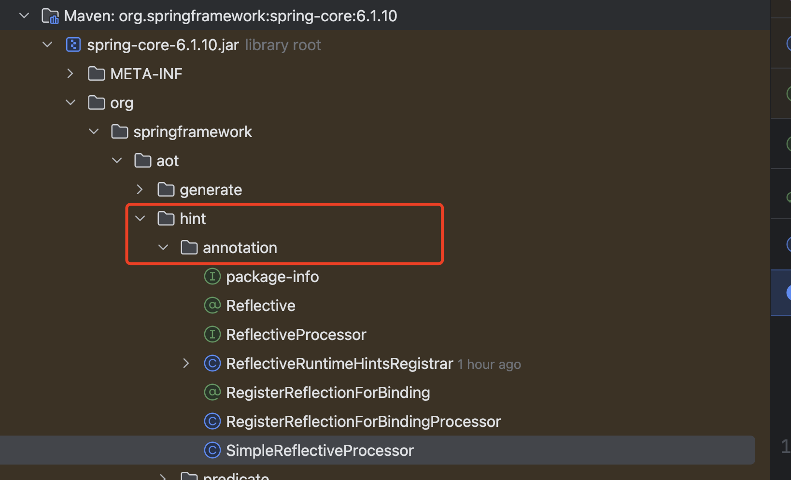
Task: Click the springframework folder icon
Action: [120, 132]
